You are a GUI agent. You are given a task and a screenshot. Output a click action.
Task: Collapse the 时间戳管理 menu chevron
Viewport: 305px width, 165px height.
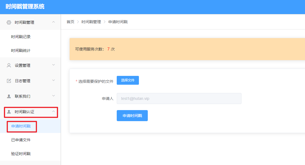pos(54,22)
